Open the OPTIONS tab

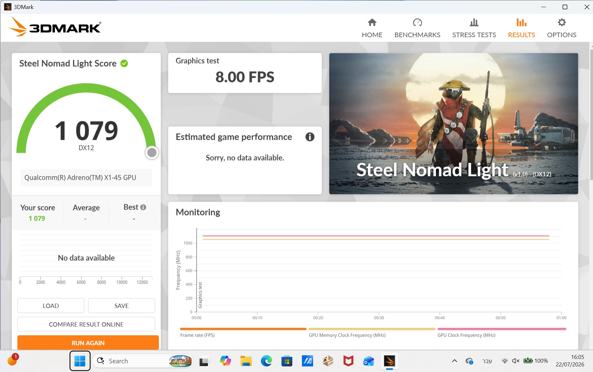tap(561, 28)
